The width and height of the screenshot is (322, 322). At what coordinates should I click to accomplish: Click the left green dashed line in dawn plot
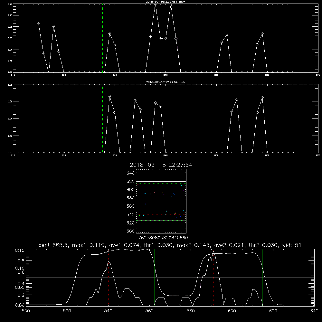tap(102, 38)
